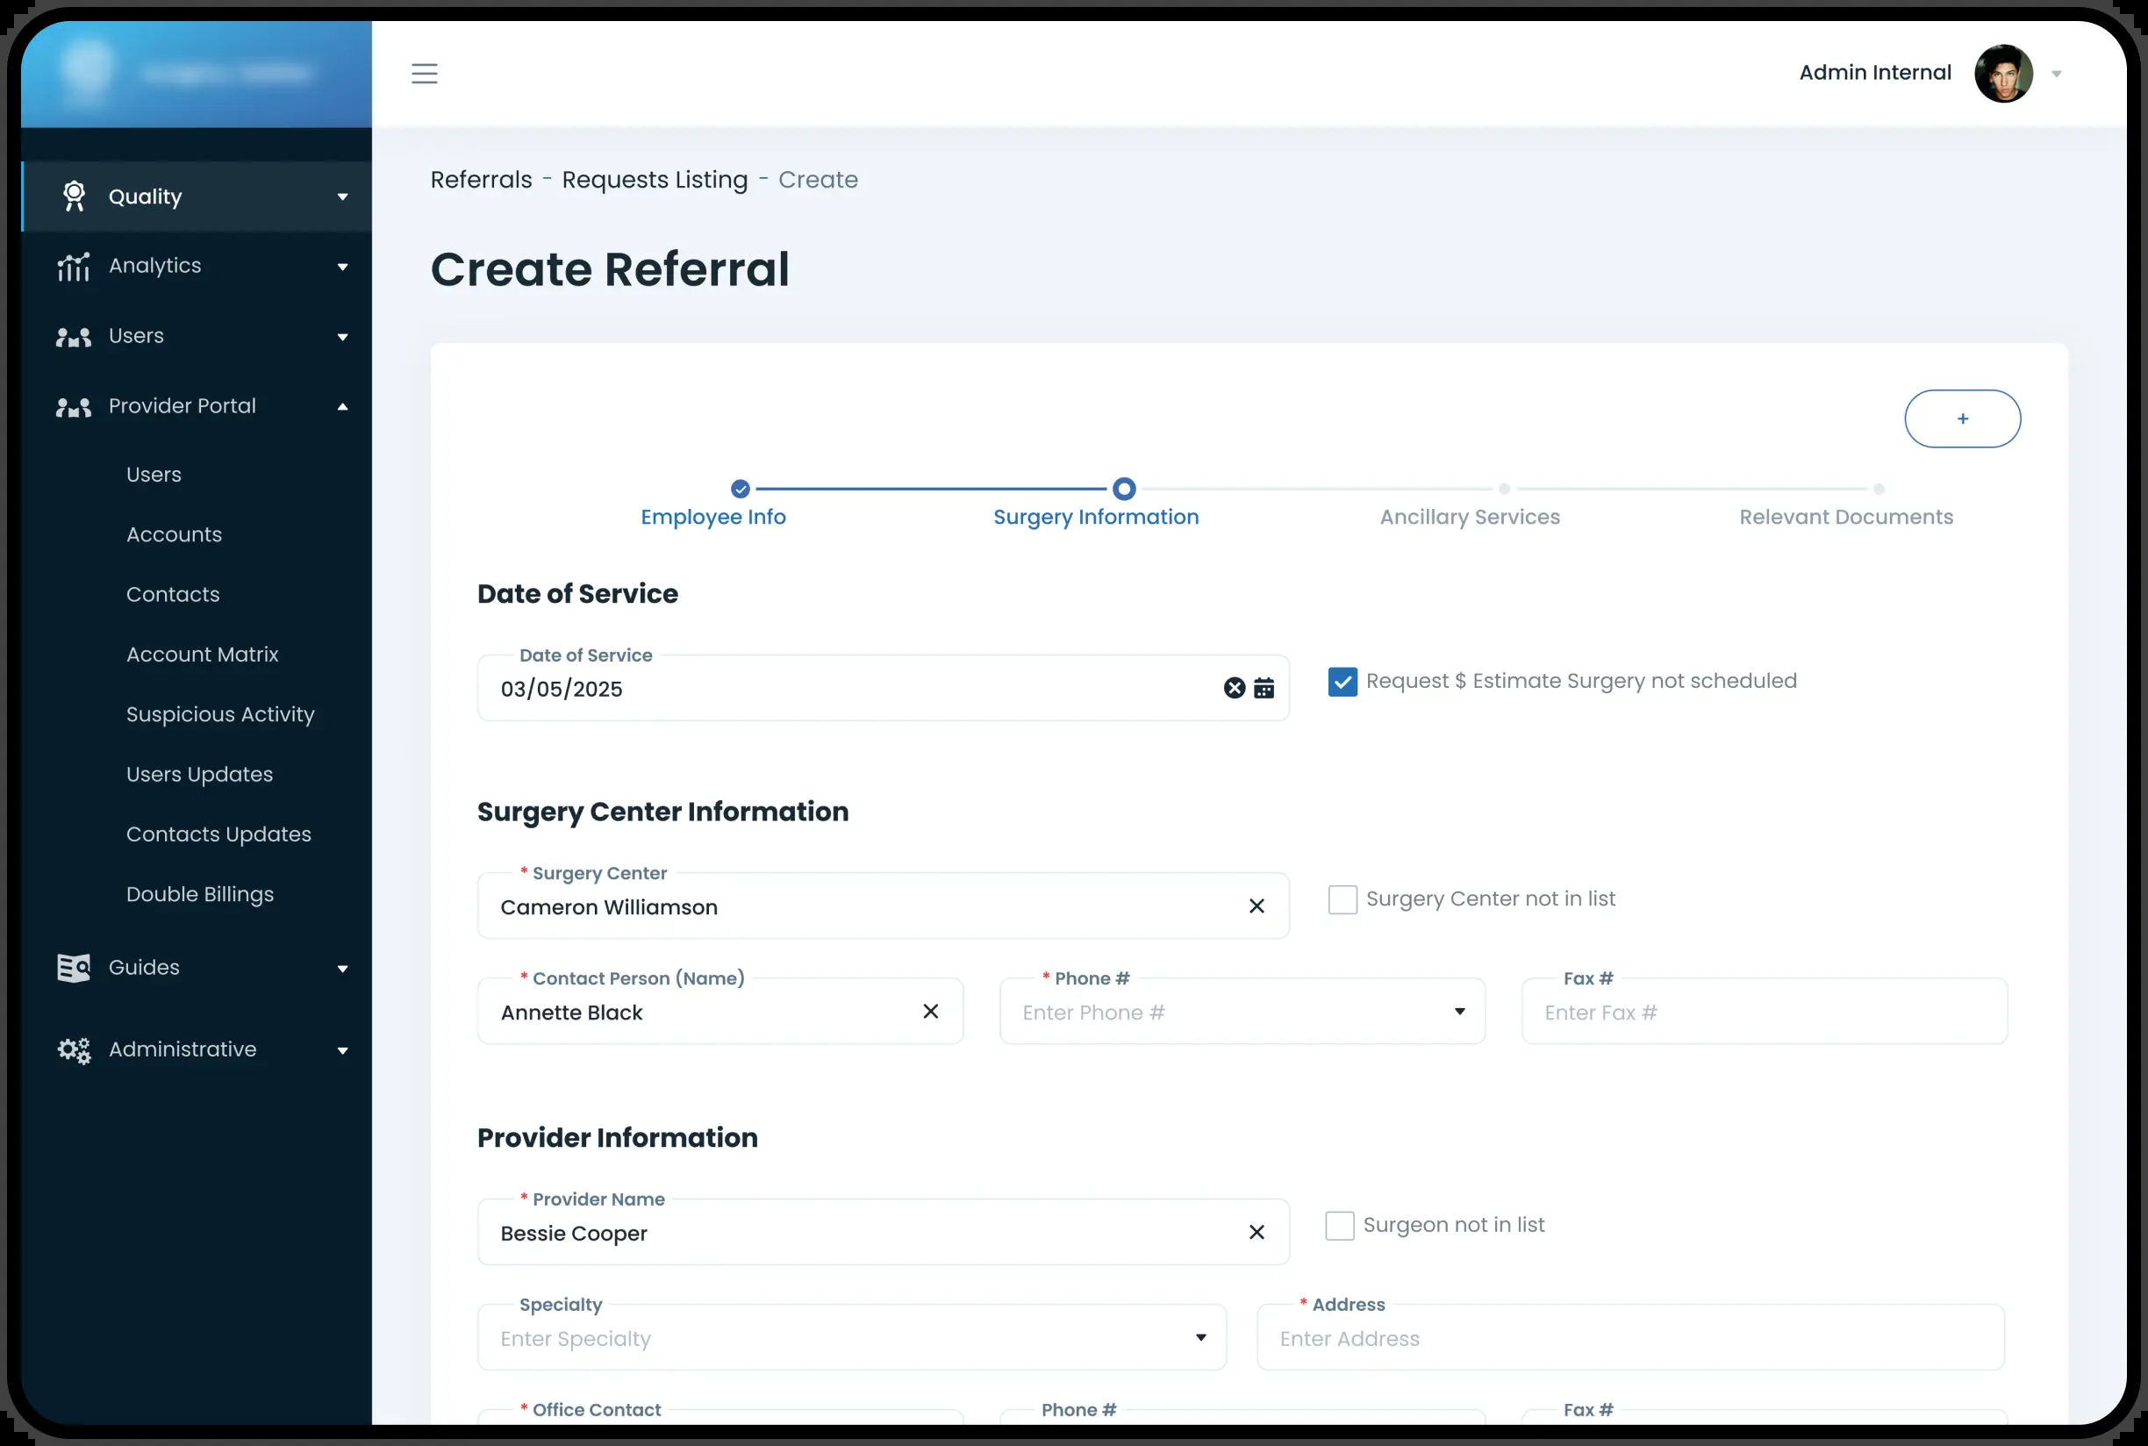This screenshot has height=1446, width=2148.
Task: Open Contacts Updates submenu item
Action: (218, 834)
